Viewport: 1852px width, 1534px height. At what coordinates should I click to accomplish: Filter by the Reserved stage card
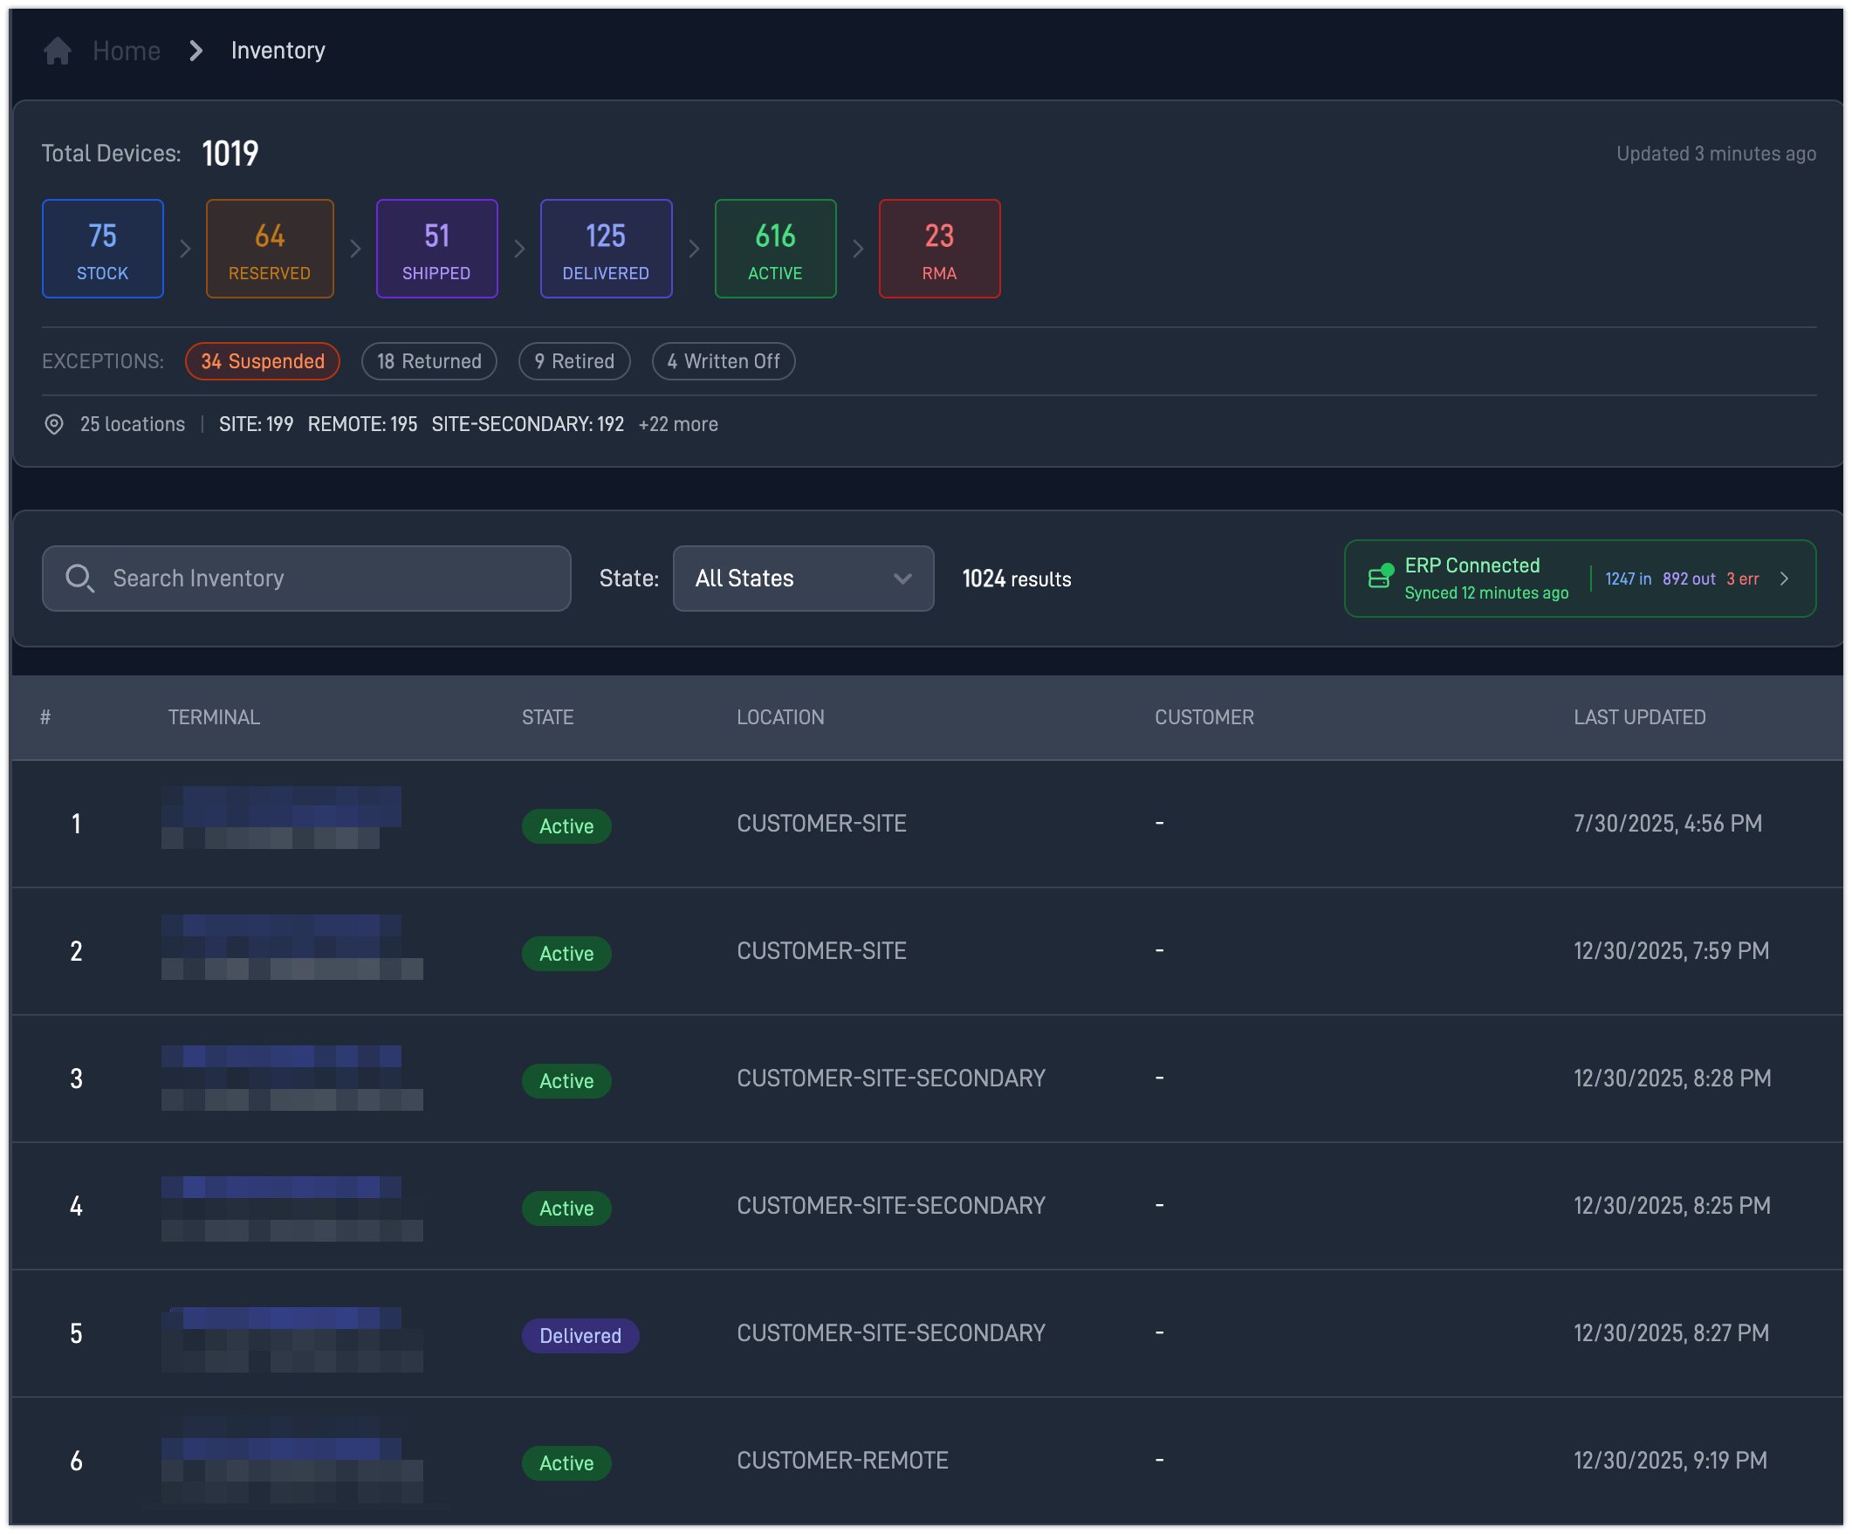(269, 249)
